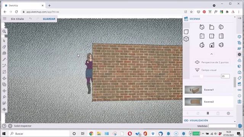Open the Scenes clapperboard icon in sidebar

tap(239, 84)
